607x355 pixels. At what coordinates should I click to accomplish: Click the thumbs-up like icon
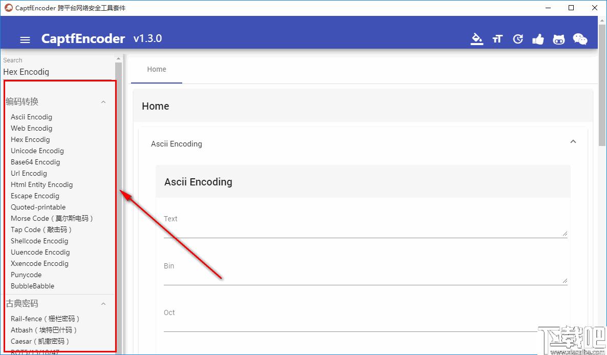(x=538, y=39)
